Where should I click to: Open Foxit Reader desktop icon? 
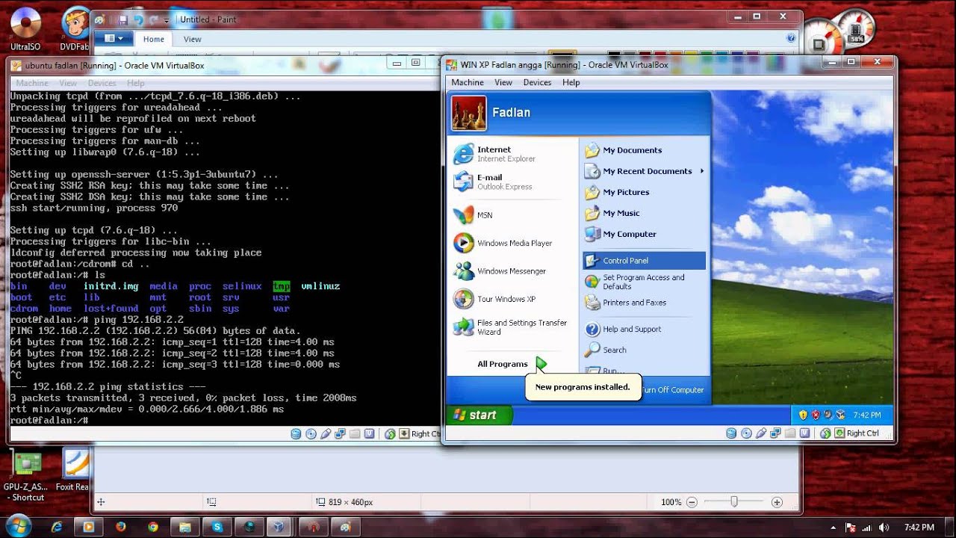click(74, 469)
